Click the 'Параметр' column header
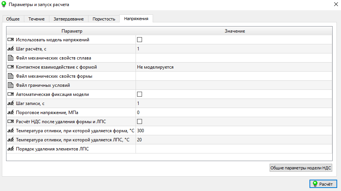341x191 pixels. coord(71,31)
